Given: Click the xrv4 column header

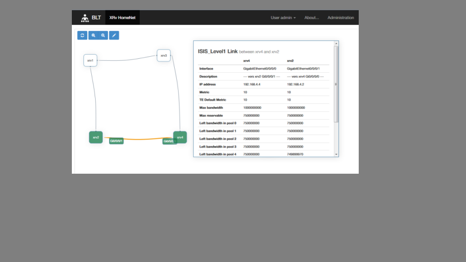Looking at the screenshot, I should (x=247, y=61).
